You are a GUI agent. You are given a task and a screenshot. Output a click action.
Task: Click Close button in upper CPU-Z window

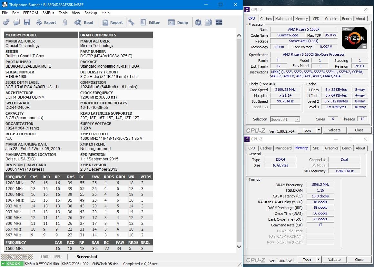pyautogui.click(x=359, y=130)
